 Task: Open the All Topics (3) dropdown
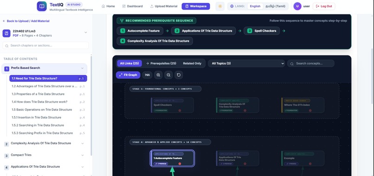tap(246, 63)
